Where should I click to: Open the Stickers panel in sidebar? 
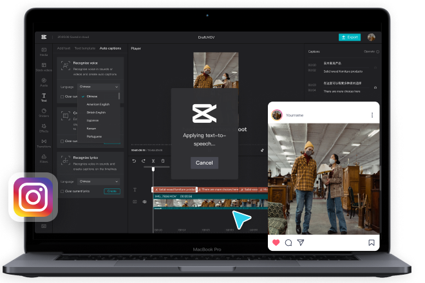pos(44,111)
